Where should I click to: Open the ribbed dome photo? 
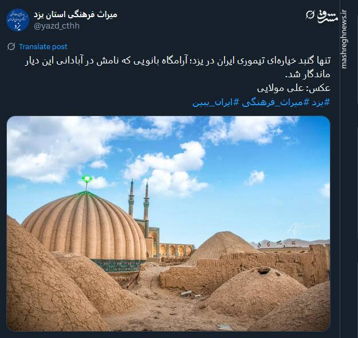(x=168, y=224)
